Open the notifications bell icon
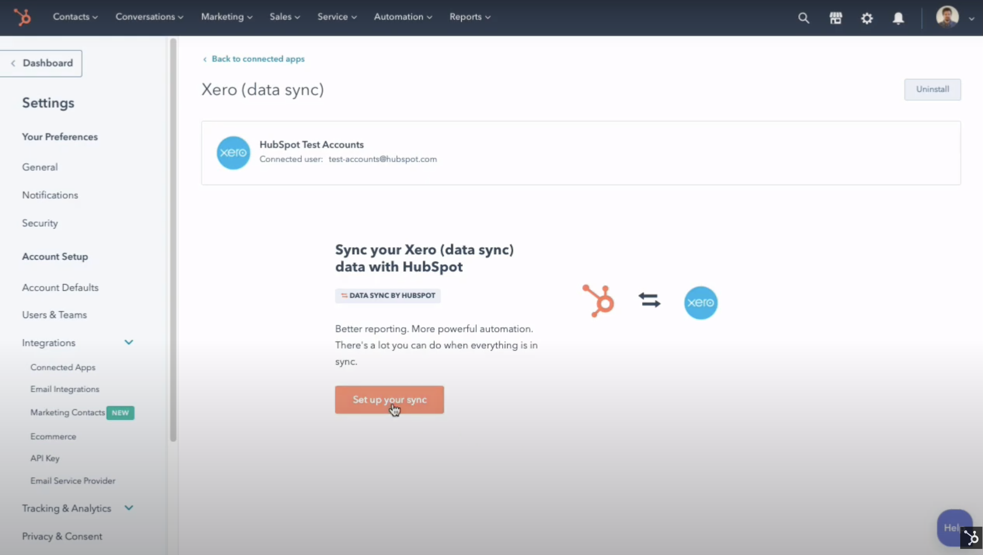This screenshot has height=555, width=983. [898, 18]
